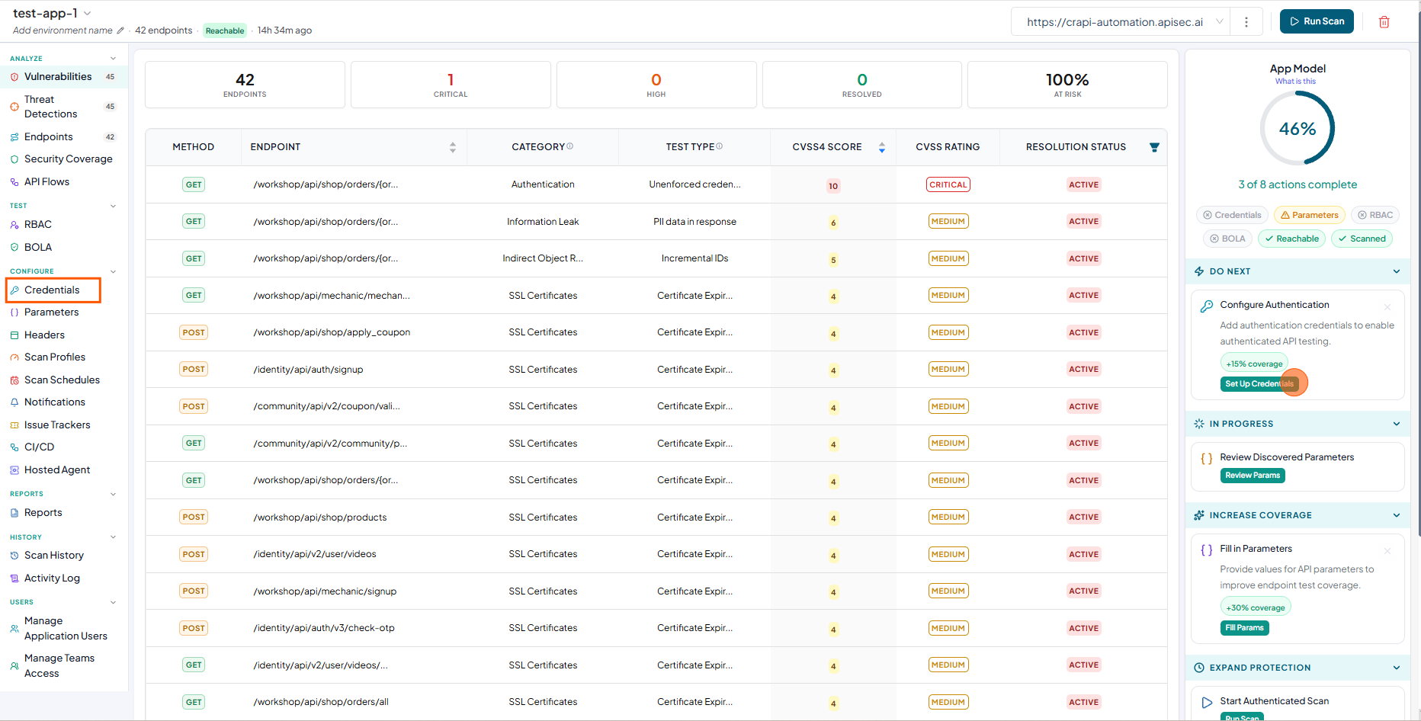
Task: Click the Resolution Status filter icon
Action: click(x=1154, y=147)
